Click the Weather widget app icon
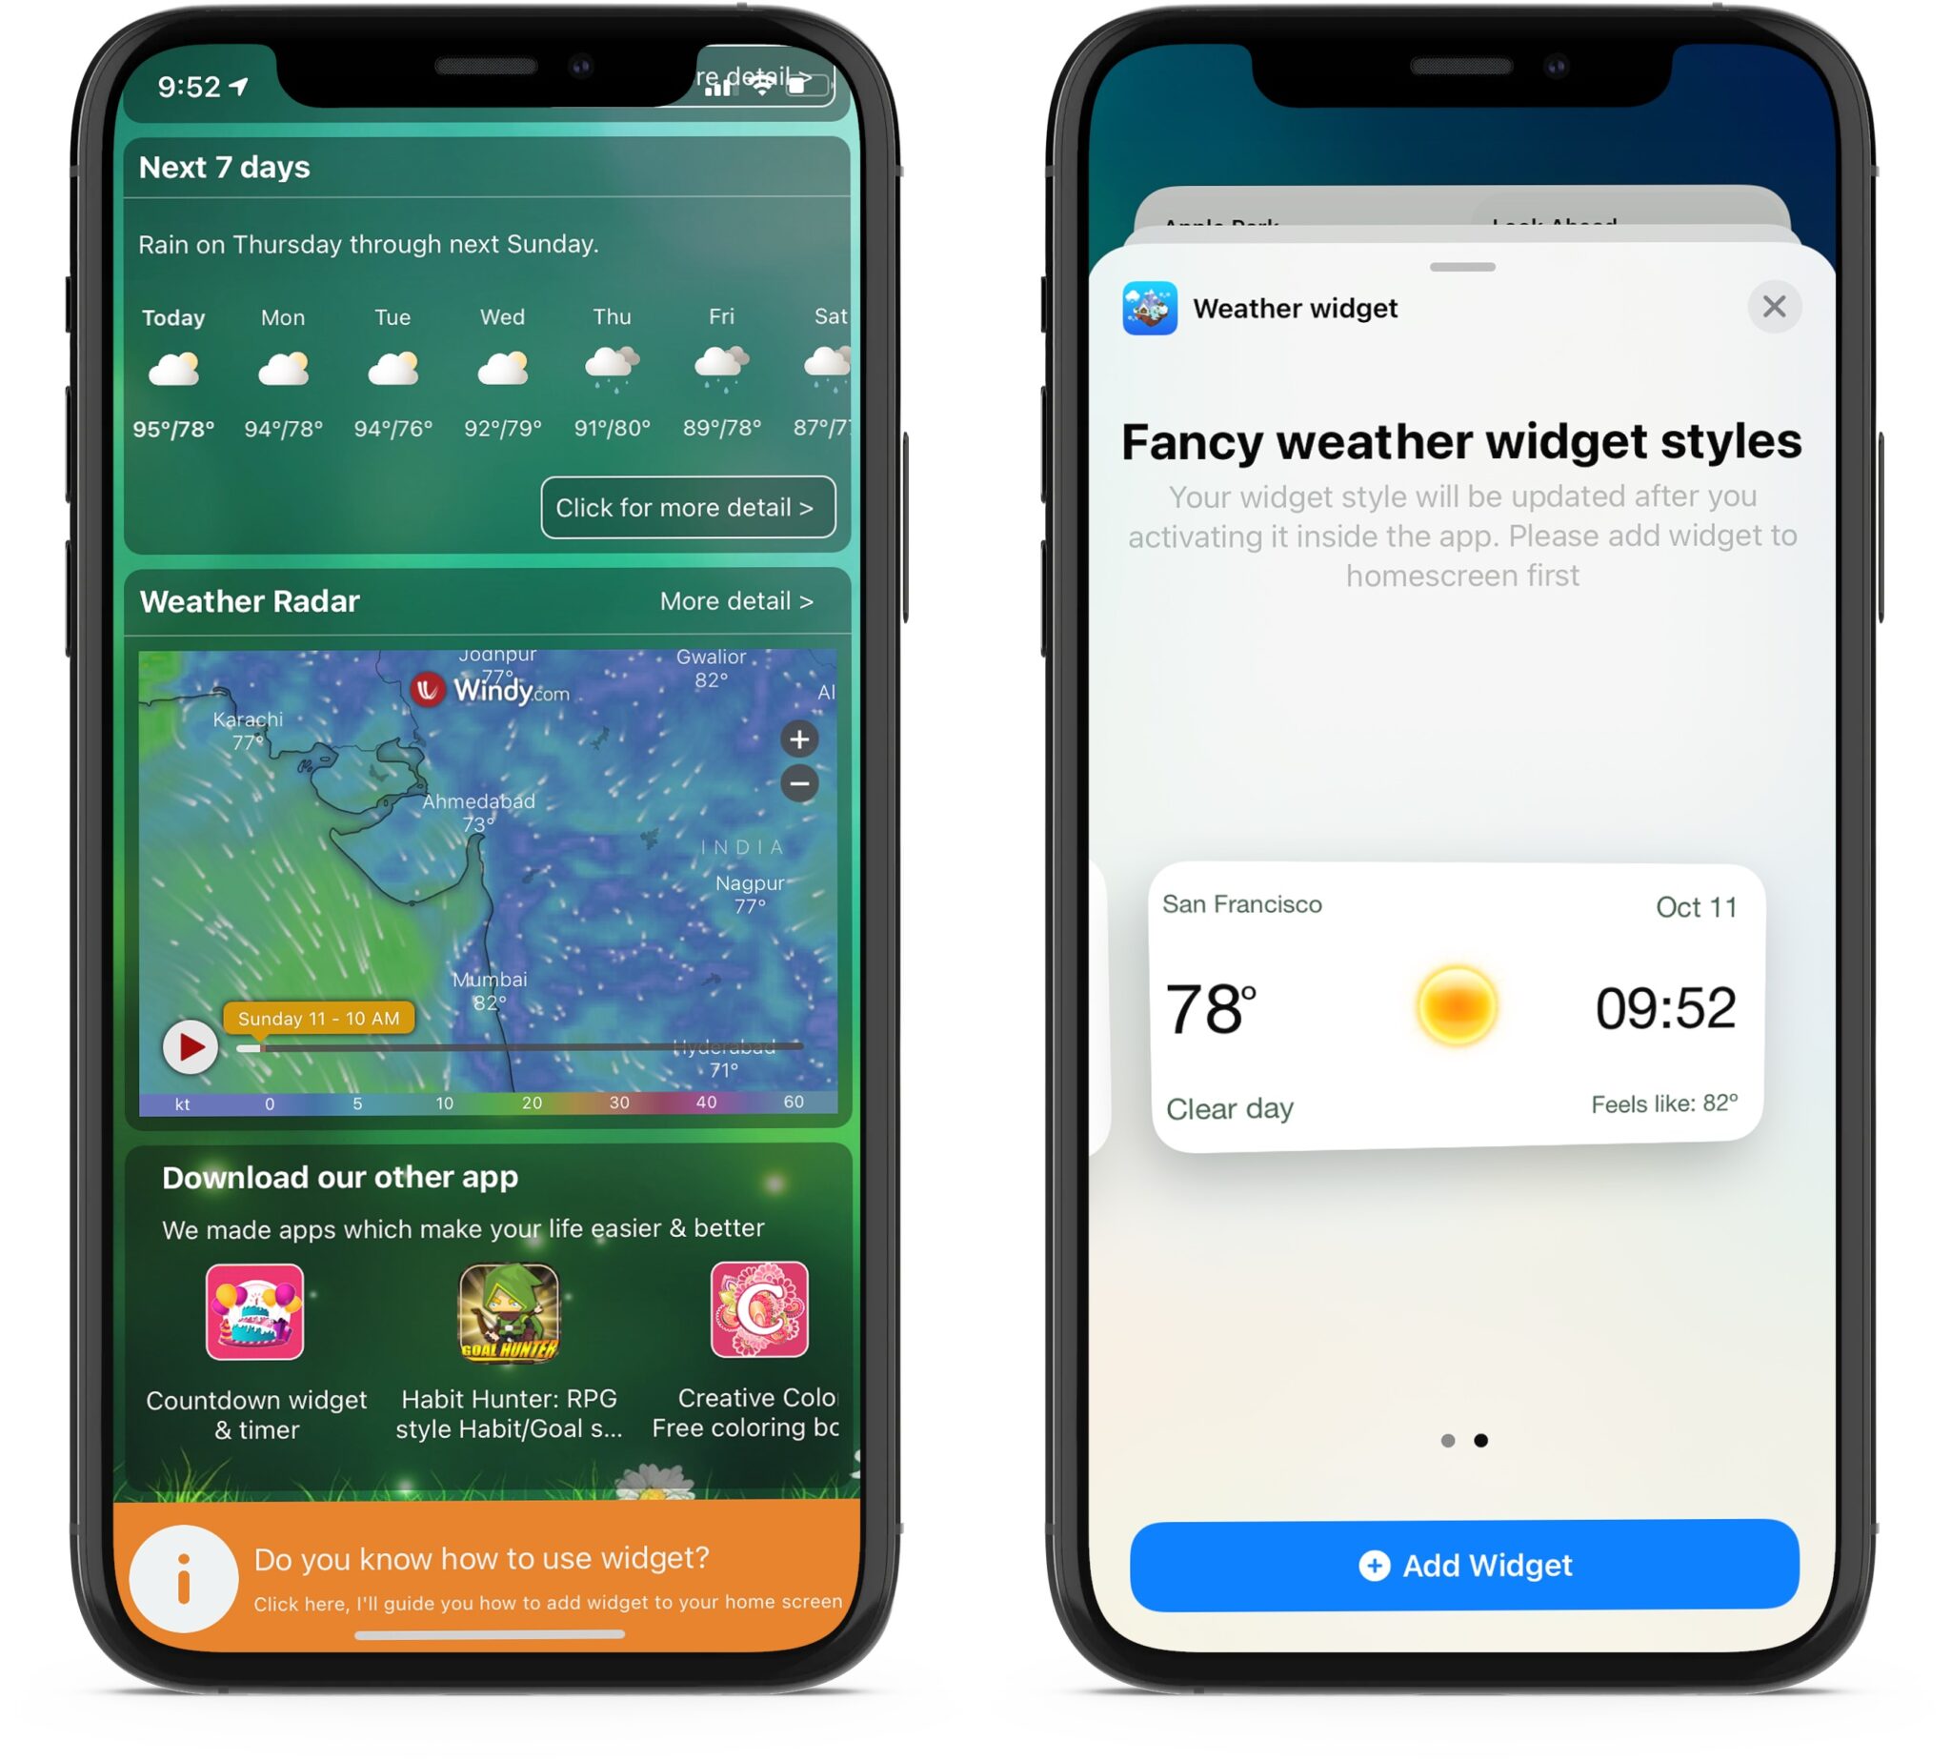The image size is (1951, 1761). pos(1140,306)
